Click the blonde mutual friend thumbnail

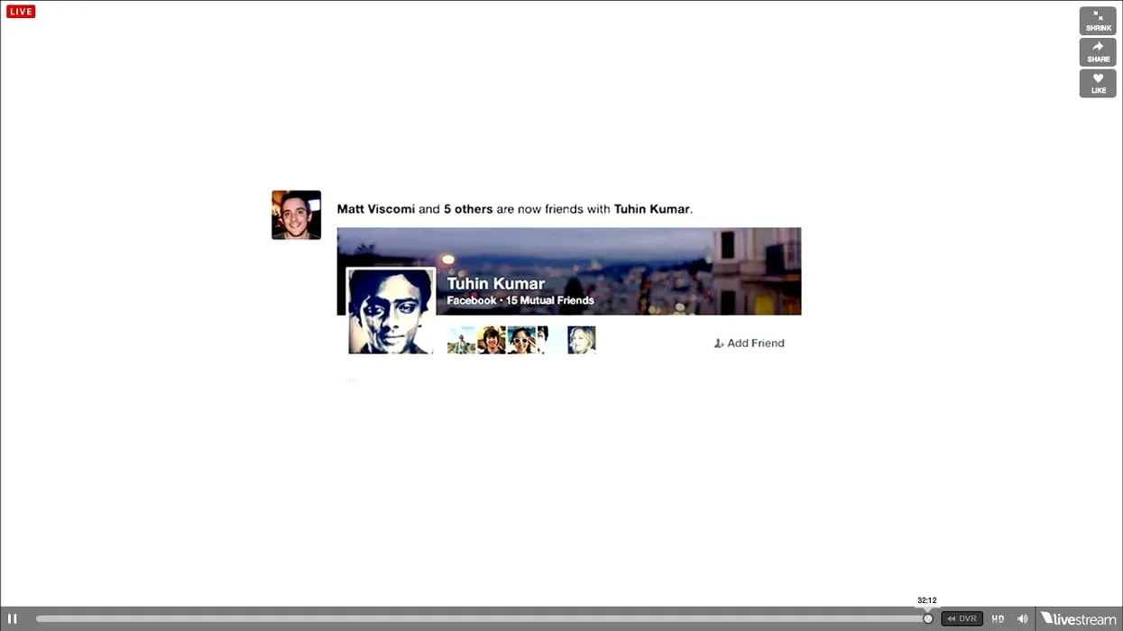coord(582,341)
